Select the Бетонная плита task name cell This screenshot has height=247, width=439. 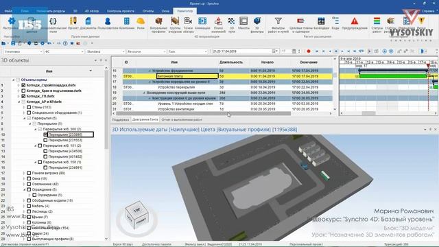(x=187, y=76)
